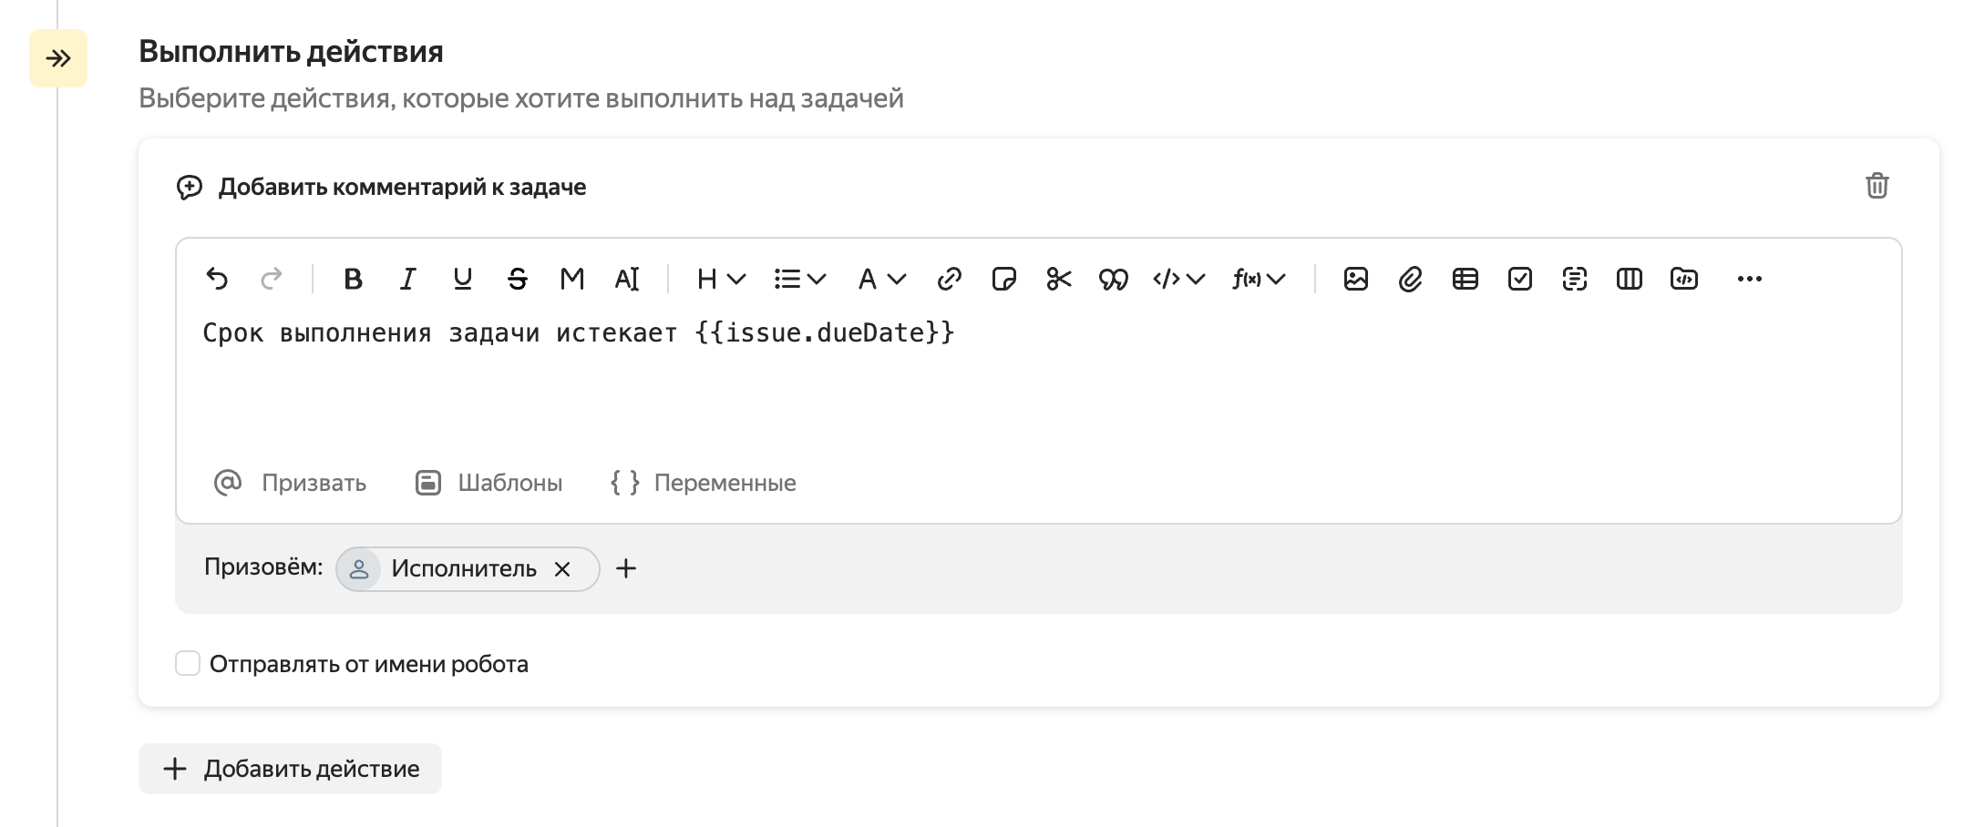Open the "Переменные" variables menu
The height and width of the screenshot is (827, 1985).
703,483
